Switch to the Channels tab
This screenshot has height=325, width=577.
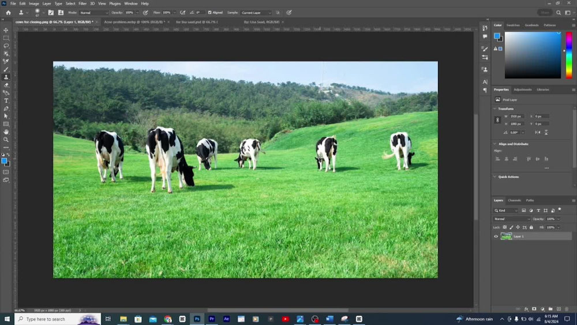[515, 200]
